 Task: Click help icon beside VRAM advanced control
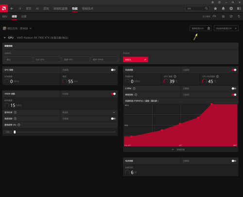pos(15,119)
